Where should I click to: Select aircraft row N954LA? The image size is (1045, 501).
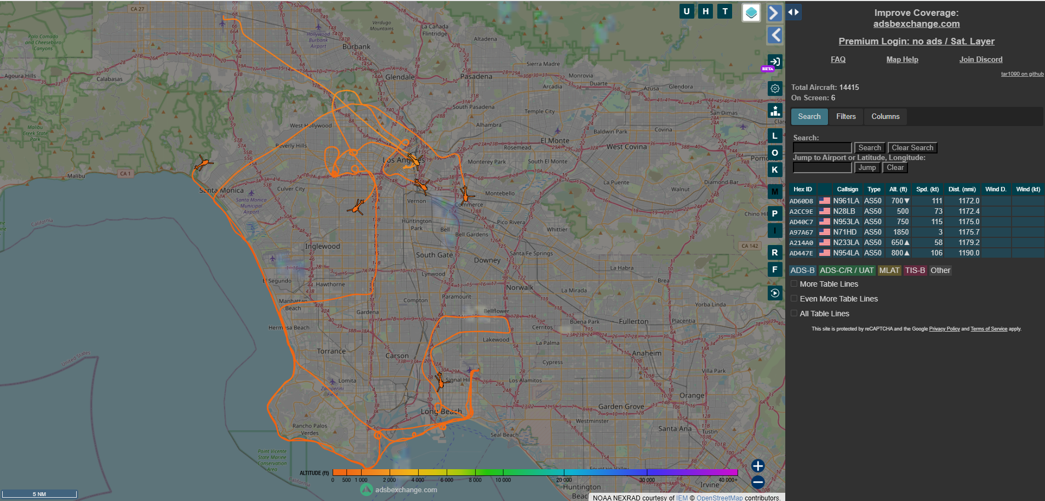(x=916, y=253)
